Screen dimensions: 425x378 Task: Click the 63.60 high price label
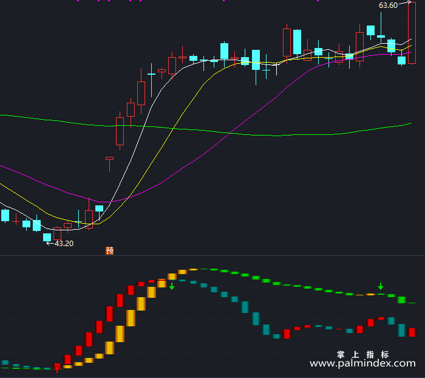pos(388,5)
